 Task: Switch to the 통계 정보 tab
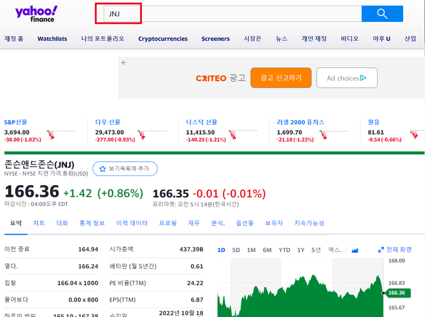tap(92, 223)
